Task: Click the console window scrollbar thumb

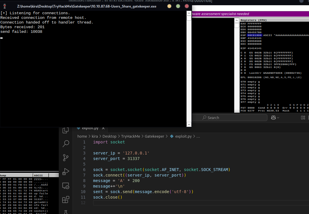Action: (189, 18)
